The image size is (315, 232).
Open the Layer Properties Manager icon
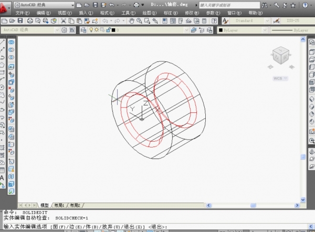(x=83, y=30)
